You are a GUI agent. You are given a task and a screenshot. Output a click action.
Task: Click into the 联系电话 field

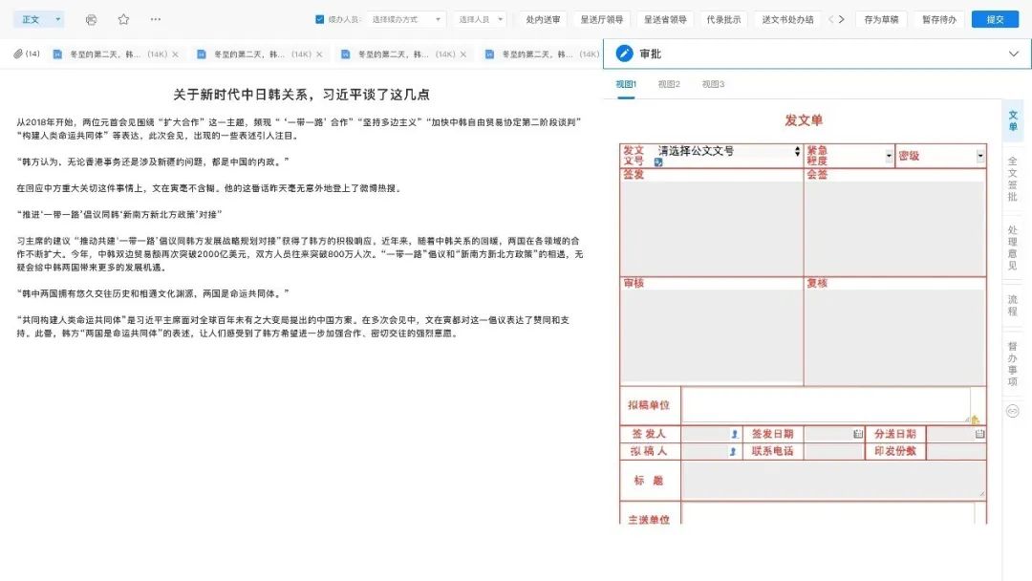(x=833, y=451)
